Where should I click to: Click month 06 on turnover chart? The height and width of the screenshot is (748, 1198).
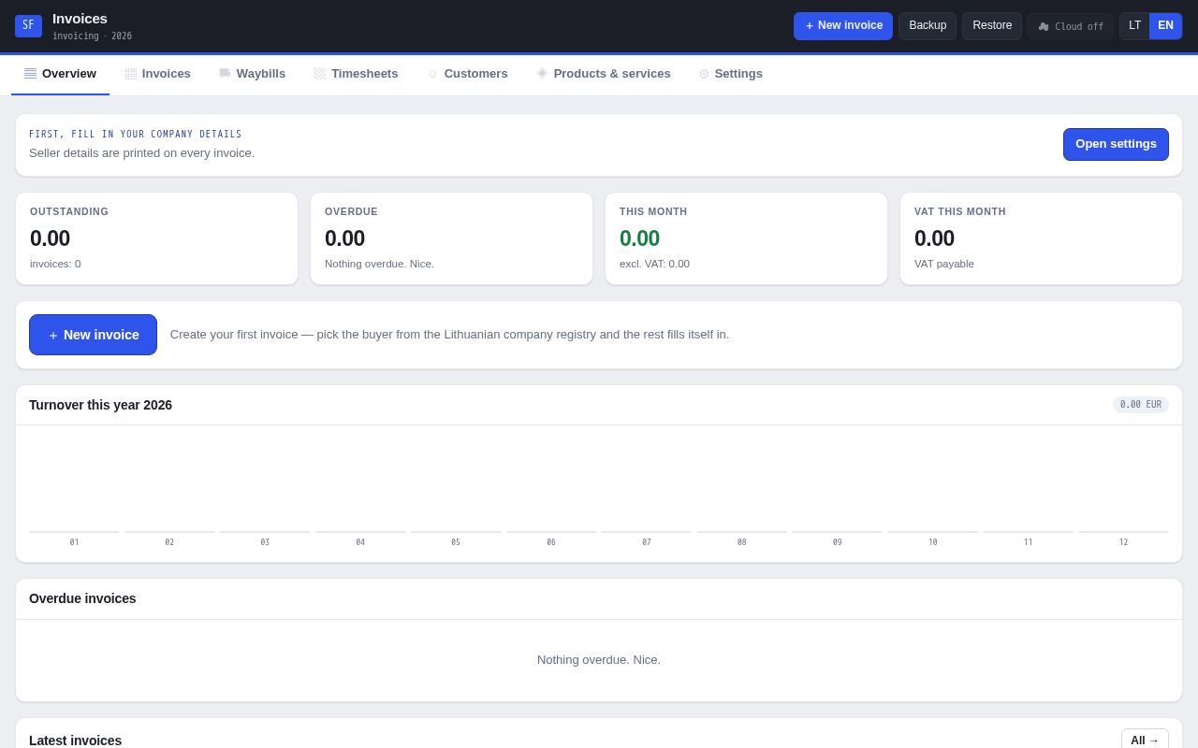(x=551, y=542)
